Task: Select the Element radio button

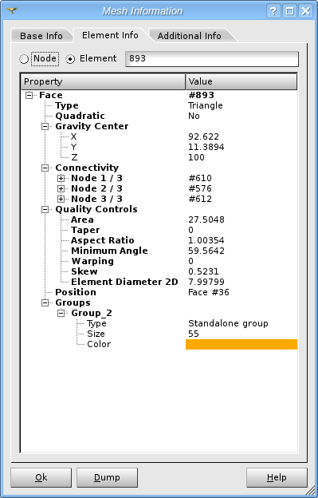Action: click(x=70, y=59)
